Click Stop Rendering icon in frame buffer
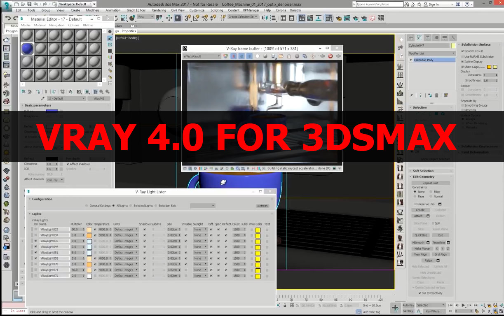This screenshot has height=316, width=504. tap(331, 56)
